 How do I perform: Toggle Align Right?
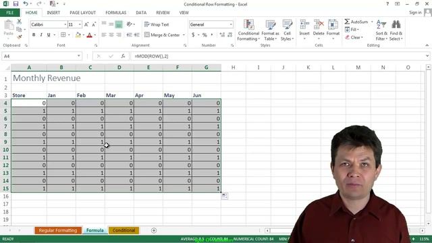click(x=119, y=35)
